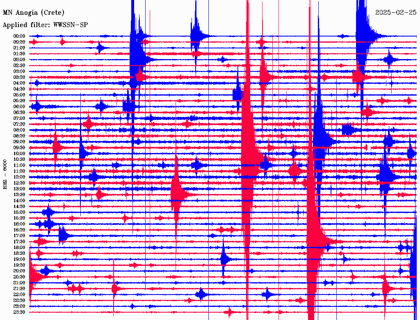Select the 20:30 time label
This screenshot has height=320, width=420.
point(19,277)
